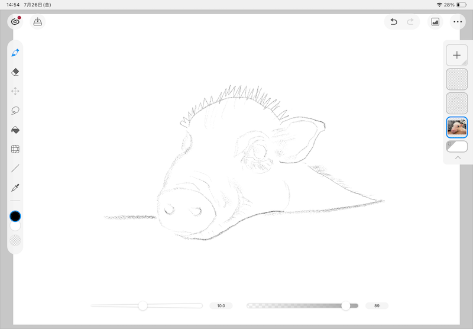473x329 pixels.
Task: Collapse the layers panel chevron
Action: coord(458,157)
